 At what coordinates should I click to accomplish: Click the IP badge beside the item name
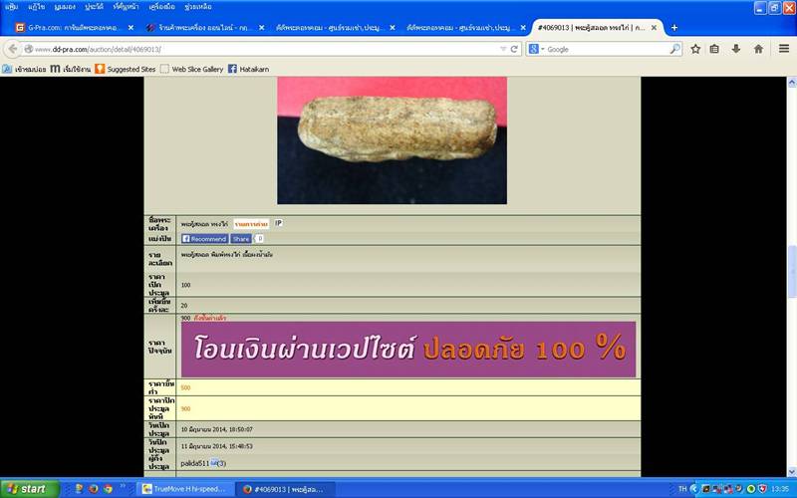coord(279,222)
